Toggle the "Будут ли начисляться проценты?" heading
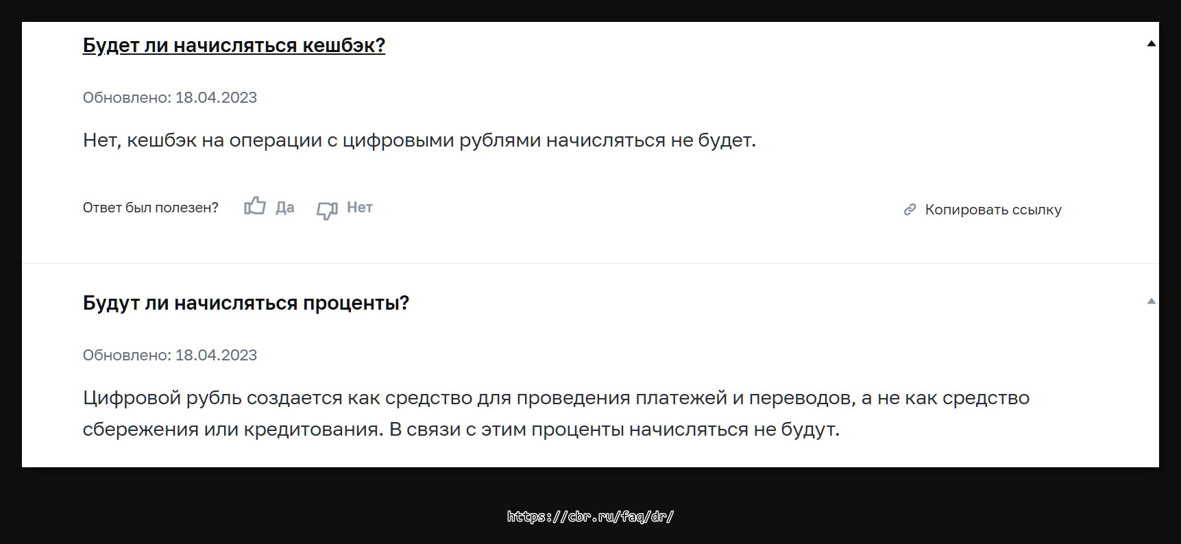 (x=245, y=303)
